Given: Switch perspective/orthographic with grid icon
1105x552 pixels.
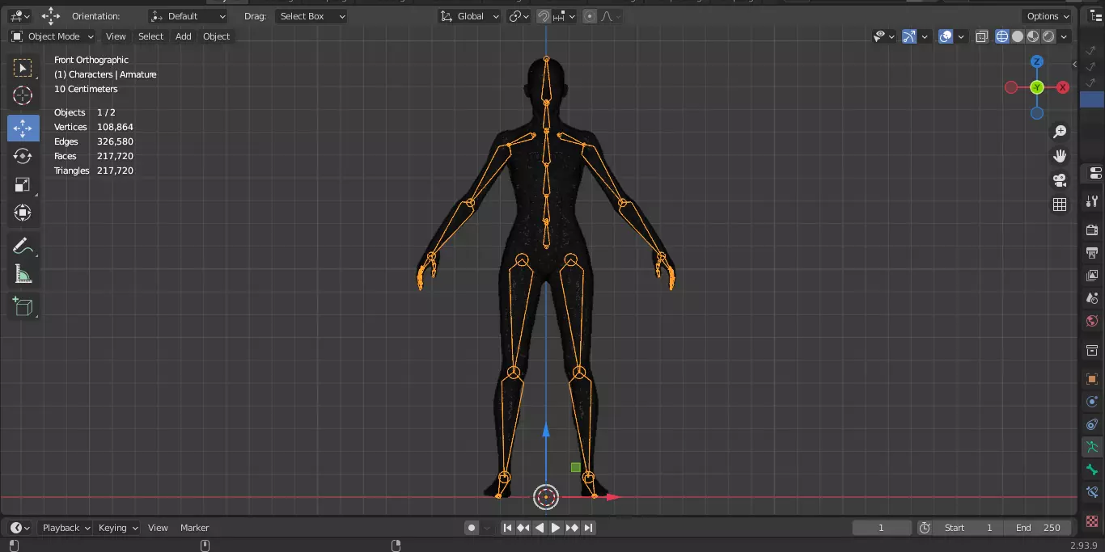Looking at the screenshot, I should pyautogui.click(x=1060, y=204).
